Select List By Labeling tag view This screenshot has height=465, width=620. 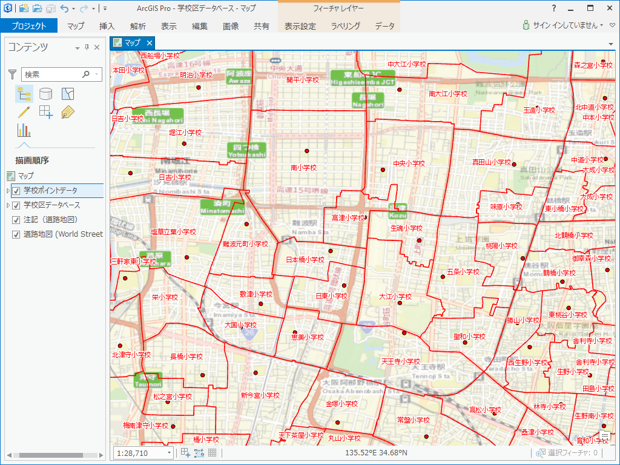pyautogui.click(x=68, y=112)
